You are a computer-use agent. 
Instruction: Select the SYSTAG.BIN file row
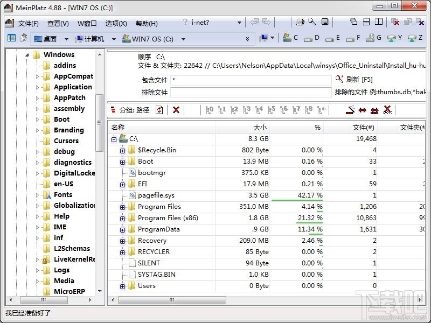pos(266,275)
